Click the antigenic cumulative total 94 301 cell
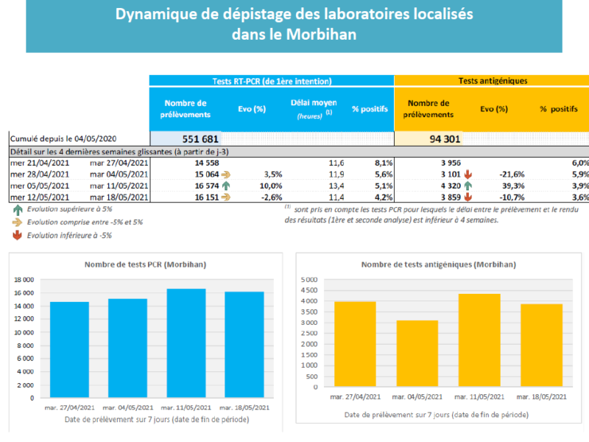The height and width of the screenshot is (442, 589). [430, 138]
